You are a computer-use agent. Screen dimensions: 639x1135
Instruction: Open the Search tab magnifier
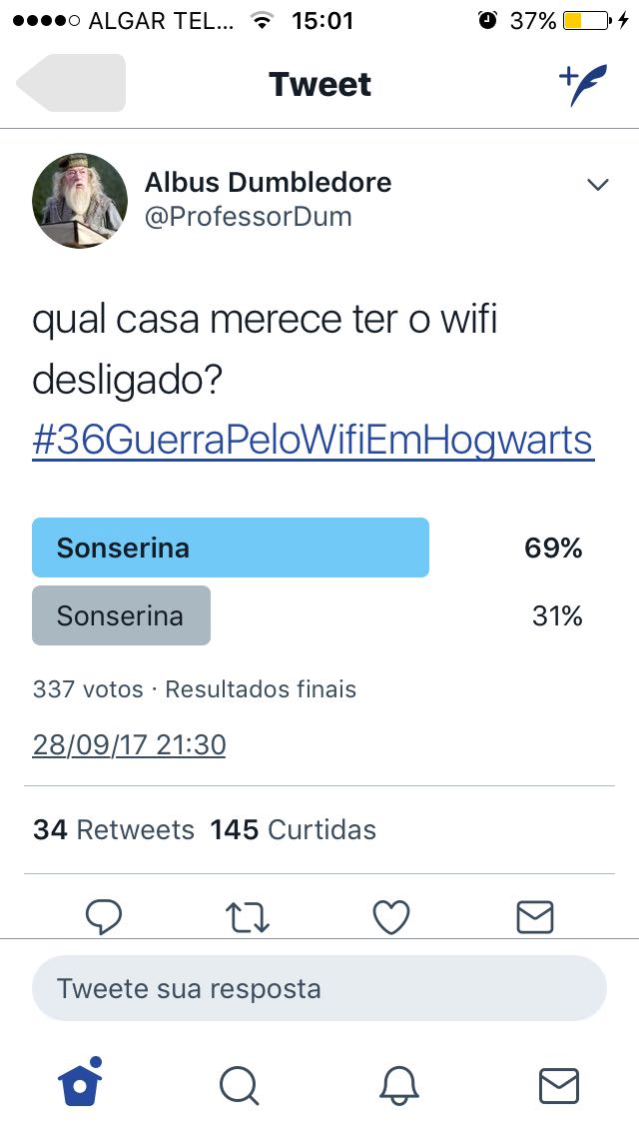240,1085
